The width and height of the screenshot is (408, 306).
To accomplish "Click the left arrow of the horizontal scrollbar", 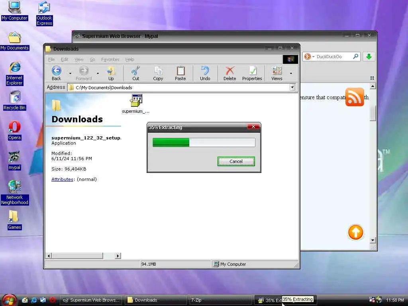I will [49, 256].
